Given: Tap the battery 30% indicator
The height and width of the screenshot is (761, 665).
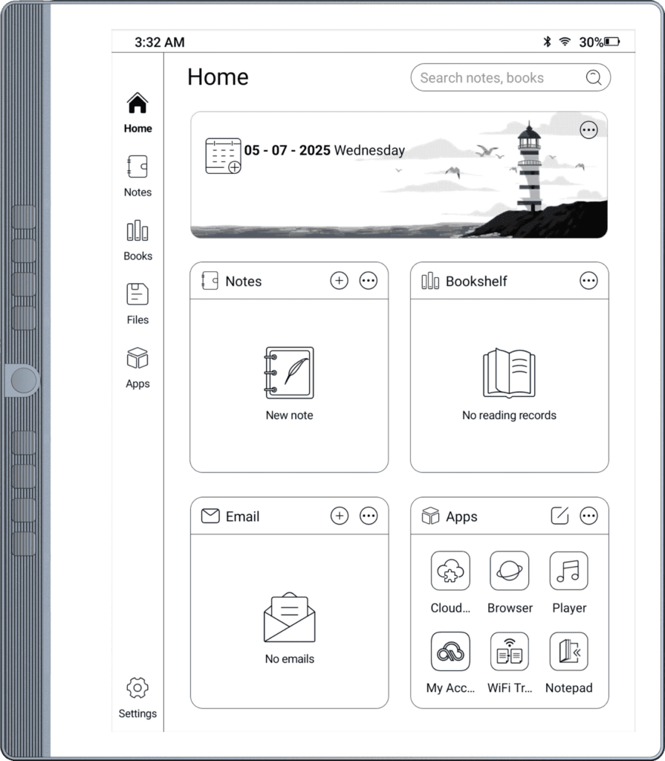Looking at the screenshot, I should point(600,42).
